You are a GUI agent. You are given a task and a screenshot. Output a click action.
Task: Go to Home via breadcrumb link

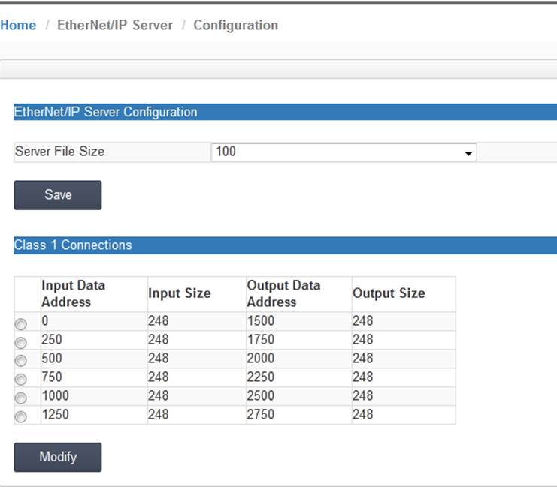18,26
